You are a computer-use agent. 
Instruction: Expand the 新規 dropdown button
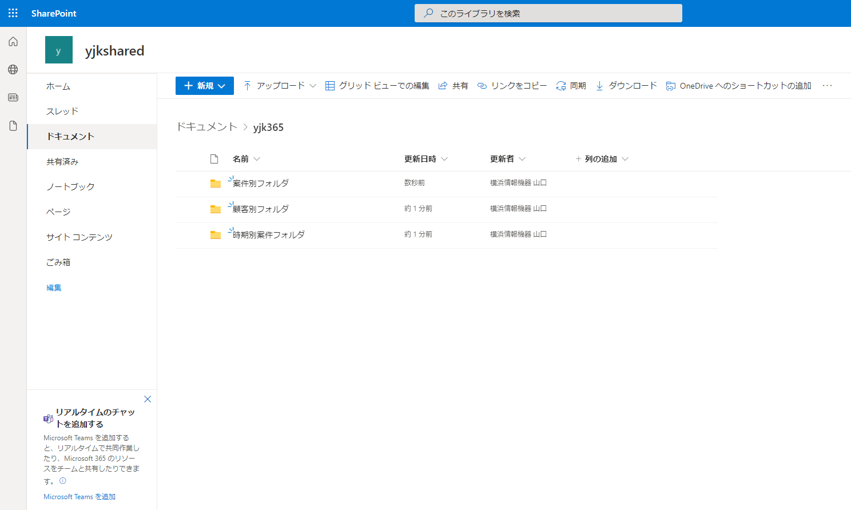coord(204,86)
